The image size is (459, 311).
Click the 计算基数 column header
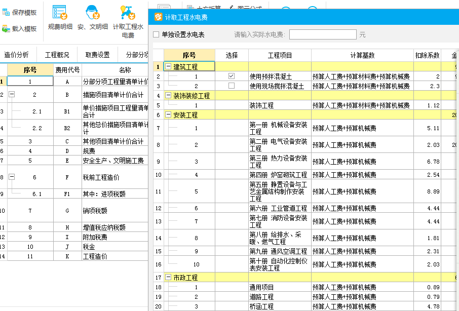(x=362, y=55)
